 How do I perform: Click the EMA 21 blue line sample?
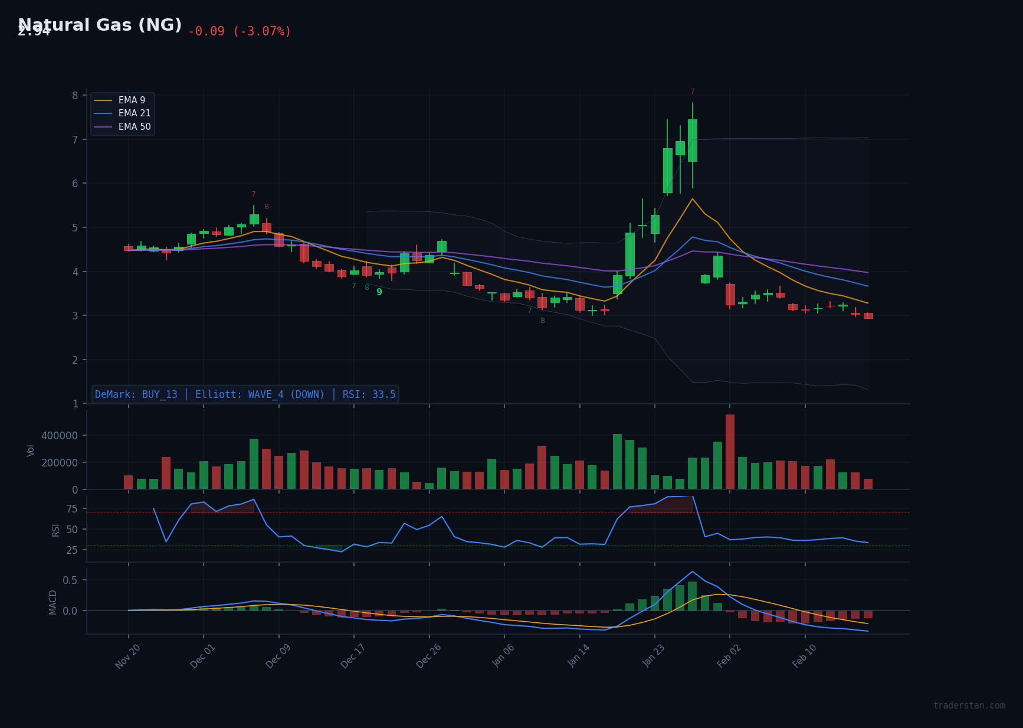pos(104,113)
